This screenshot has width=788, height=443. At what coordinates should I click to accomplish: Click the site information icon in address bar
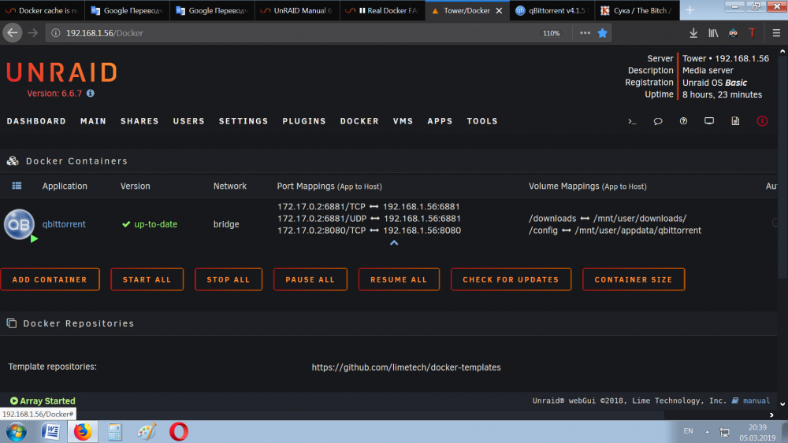(56, 33)
